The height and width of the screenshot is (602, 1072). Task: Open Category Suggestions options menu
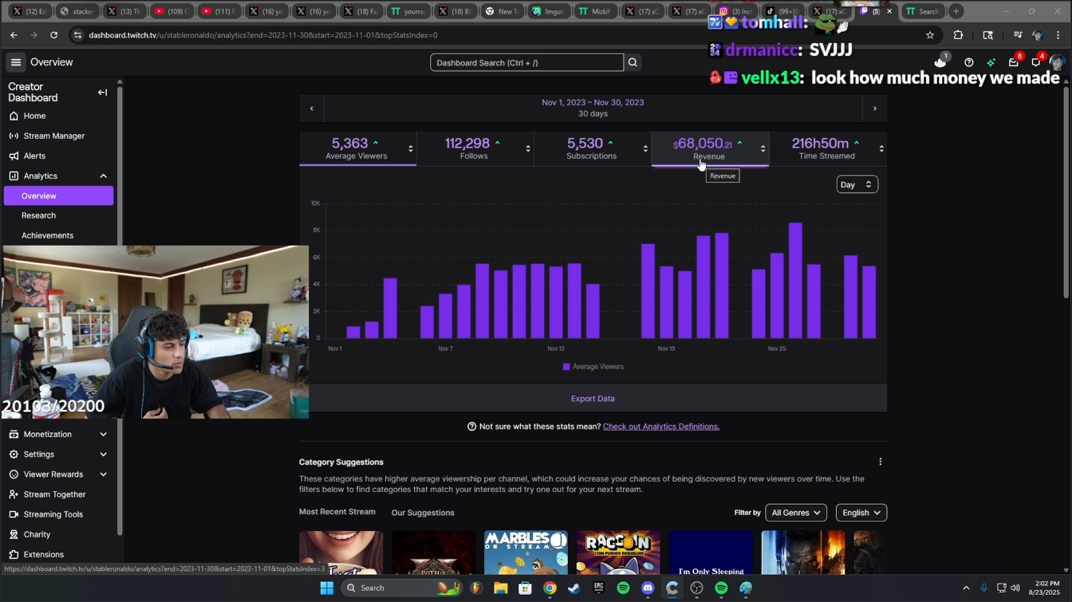[x=881, y=462]
